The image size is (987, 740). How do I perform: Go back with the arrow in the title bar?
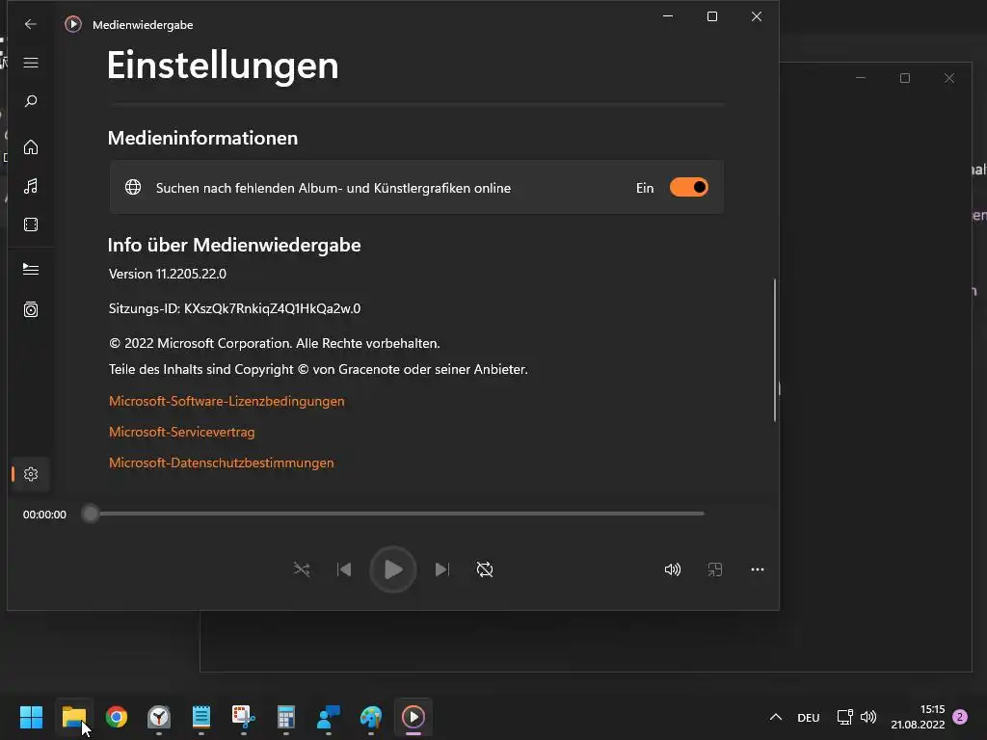(30, 24)
